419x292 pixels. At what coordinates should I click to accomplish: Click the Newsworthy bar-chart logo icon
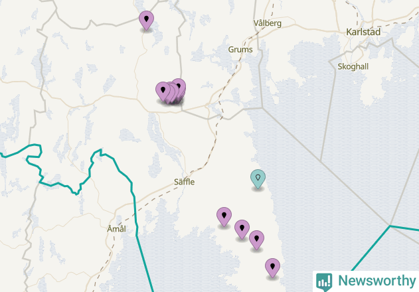coord(324,282)
